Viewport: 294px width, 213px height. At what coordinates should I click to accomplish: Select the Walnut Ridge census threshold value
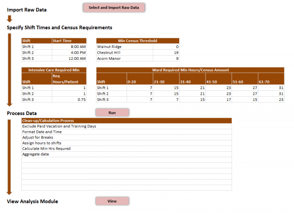pyautogui.click(x=166, y=47)
